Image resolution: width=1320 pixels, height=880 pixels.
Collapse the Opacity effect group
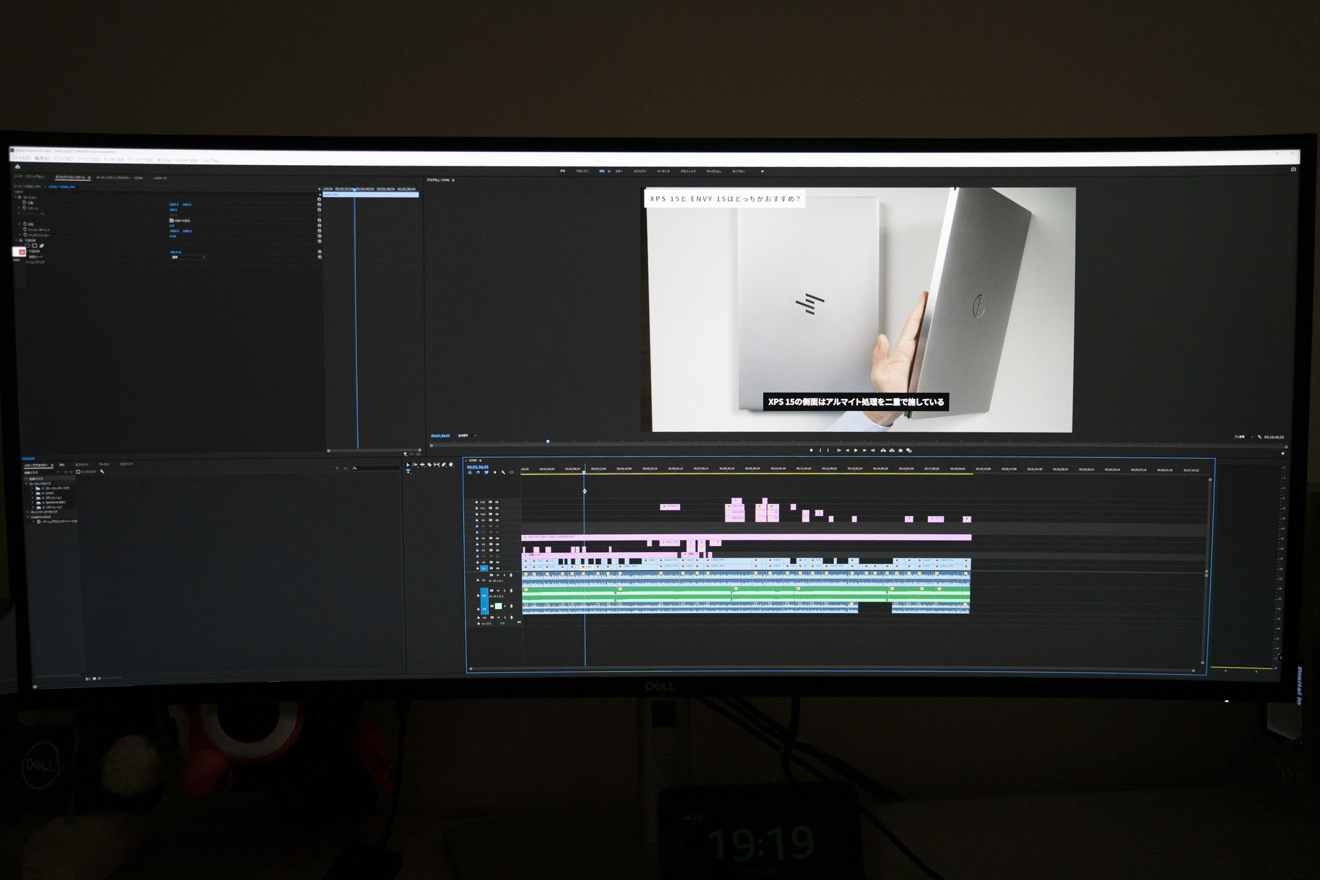16,240
